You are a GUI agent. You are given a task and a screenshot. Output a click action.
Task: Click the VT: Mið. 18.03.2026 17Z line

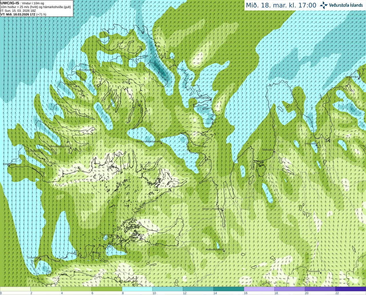(x=23, y=14)
